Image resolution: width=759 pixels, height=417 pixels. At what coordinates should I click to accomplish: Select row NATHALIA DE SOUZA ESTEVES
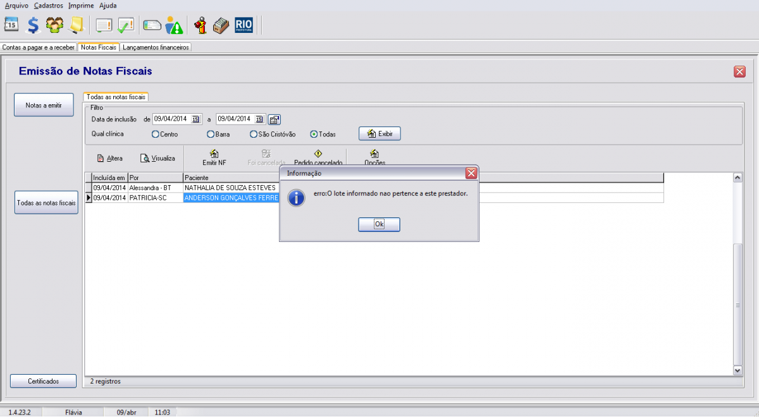(x=374, y=188)
